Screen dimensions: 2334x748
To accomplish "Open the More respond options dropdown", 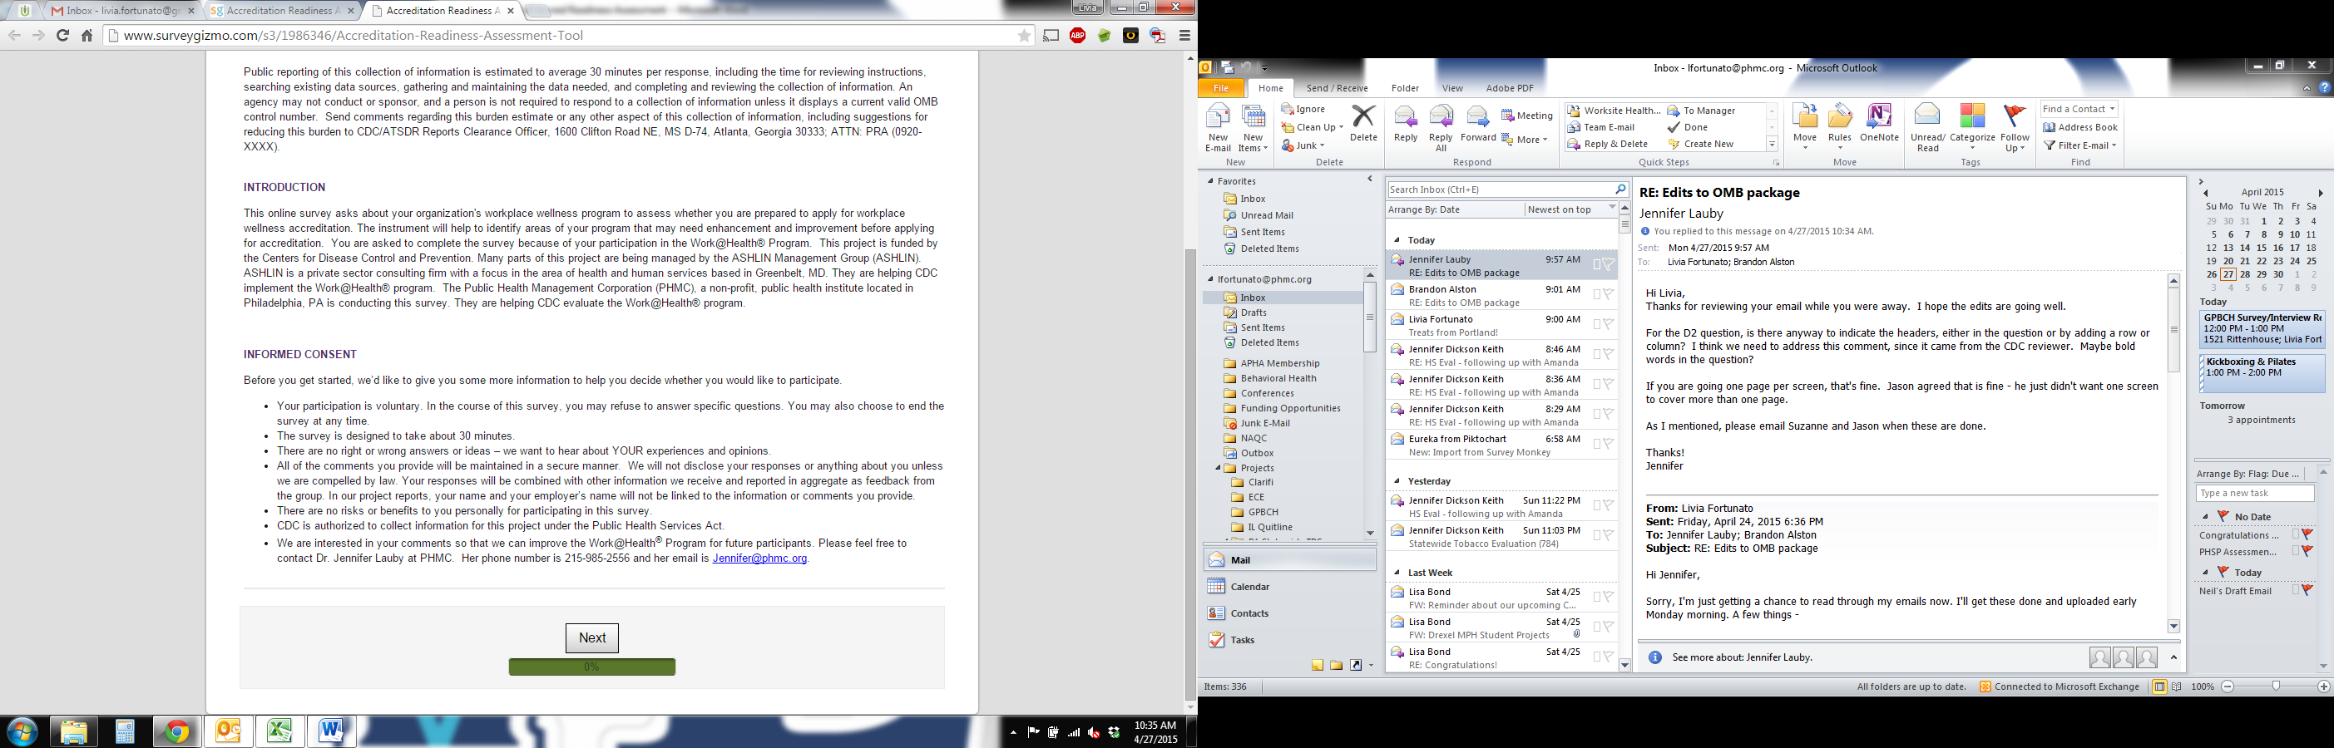I will (x=1524, y=140).
